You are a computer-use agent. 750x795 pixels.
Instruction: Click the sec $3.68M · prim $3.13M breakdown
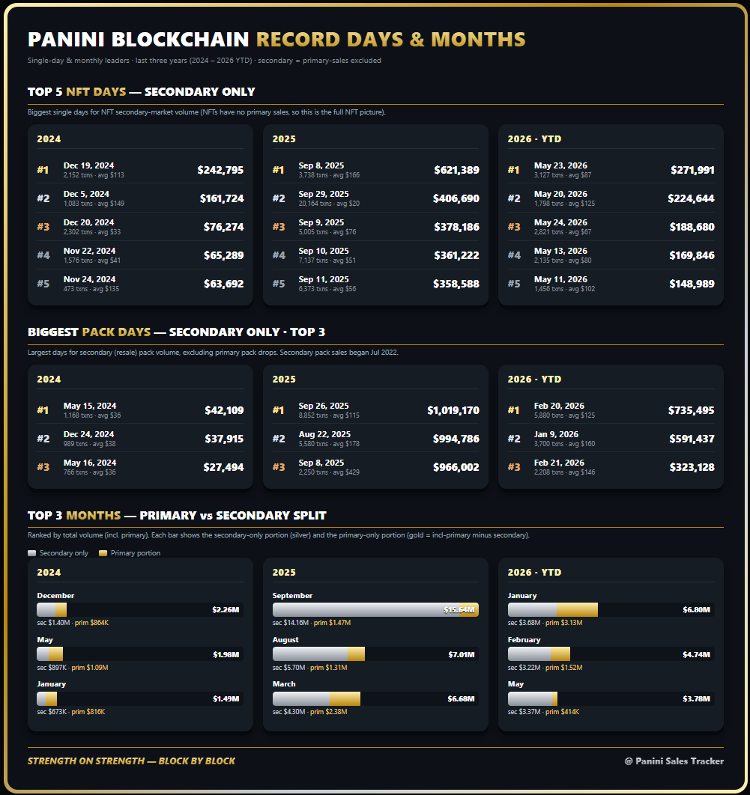[x=545, y=623]
